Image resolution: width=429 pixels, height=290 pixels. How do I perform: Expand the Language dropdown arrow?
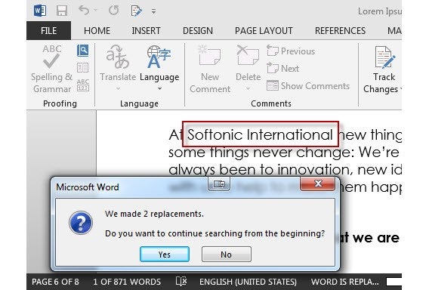(159, 88)
